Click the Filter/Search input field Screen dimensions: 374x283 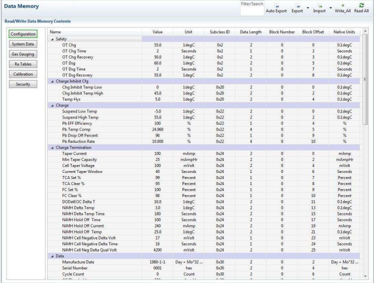252,10
